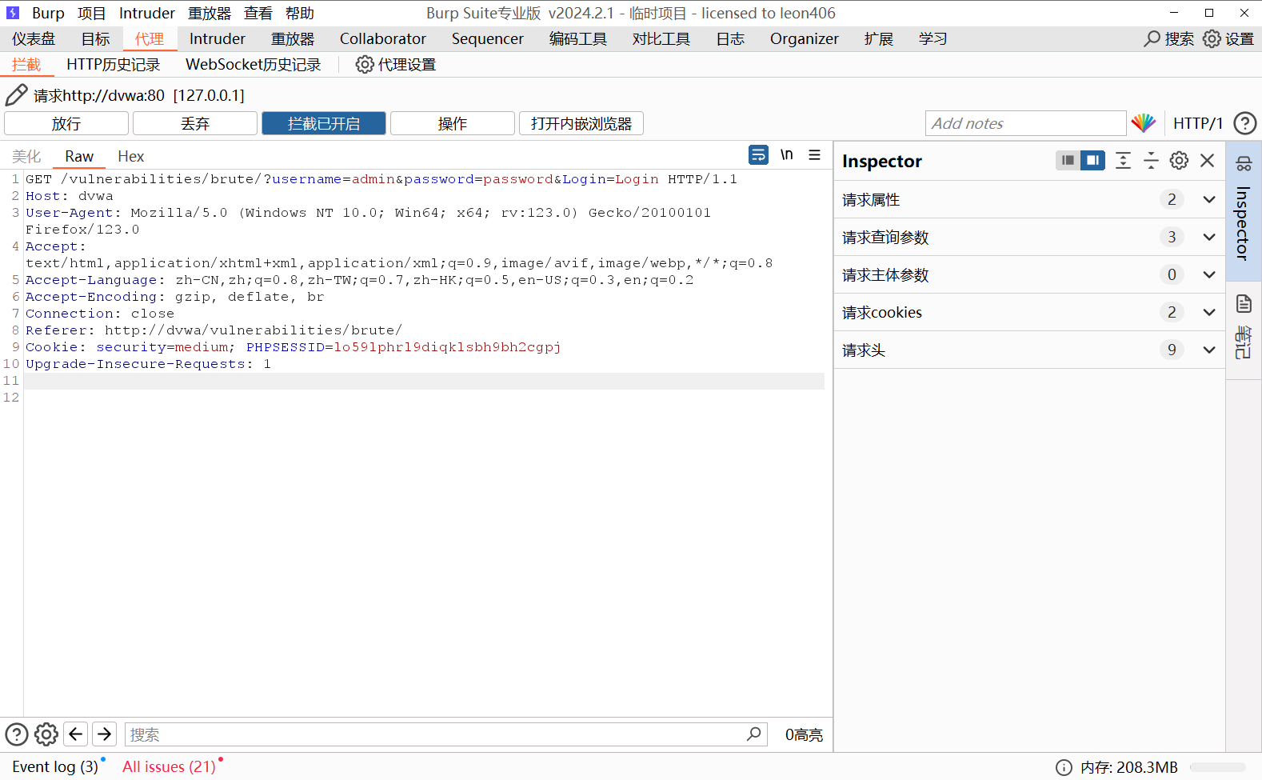Switch to Hex view tab
Screen dimensions: 1262x780
131,156
